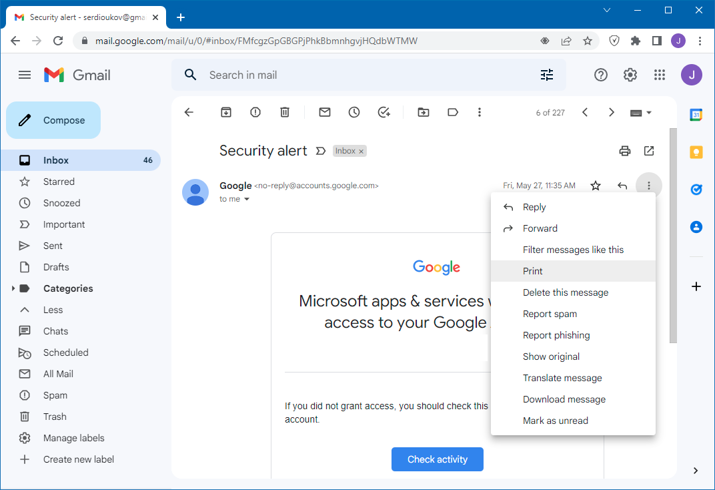
Task: Open the email in a new window
Action: pyautogui.click(x=649, y=151)
